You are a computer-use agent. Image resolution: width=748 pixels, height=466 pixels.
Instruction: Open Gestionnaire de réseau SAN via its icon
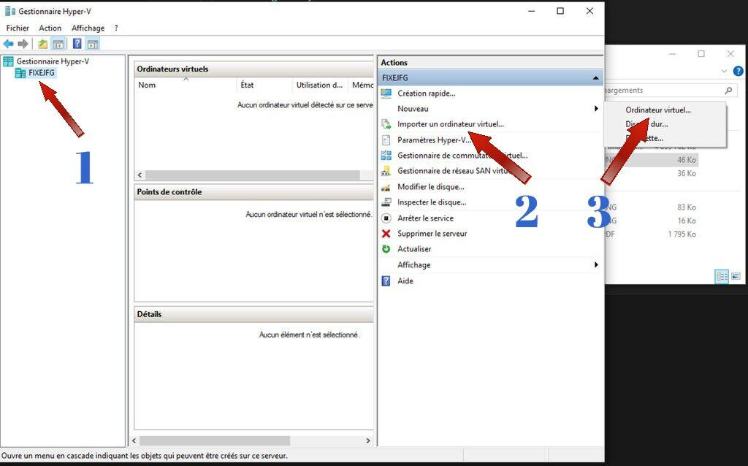click(386, 171)
